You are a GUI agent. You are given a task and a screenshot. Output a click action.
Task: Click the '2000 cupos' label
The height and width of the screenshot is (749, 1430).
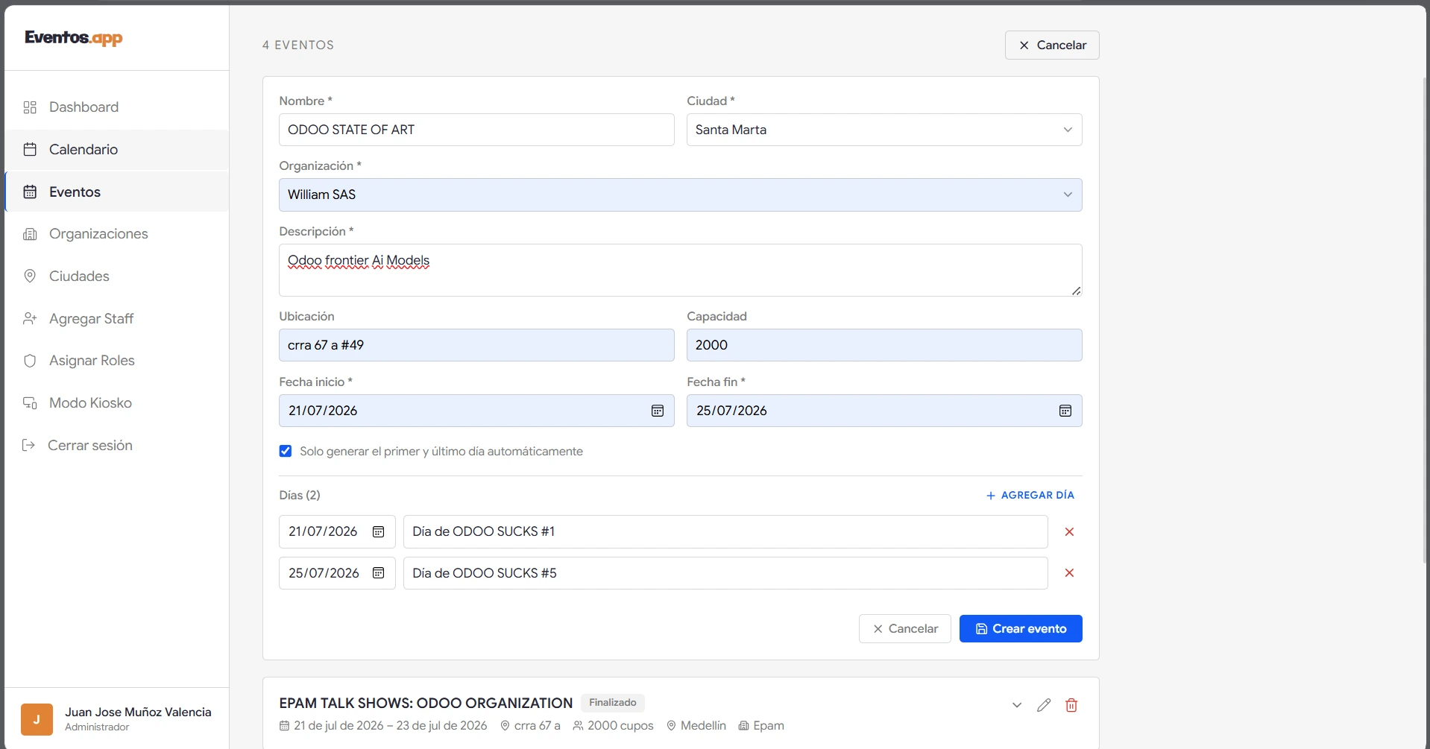coord(620,726)
